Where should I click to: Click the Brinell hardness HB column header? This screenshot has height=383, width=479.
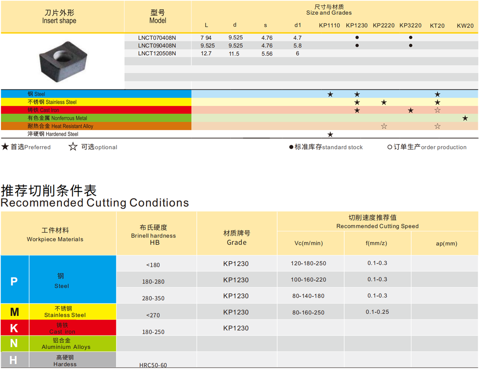coord(153,235)
